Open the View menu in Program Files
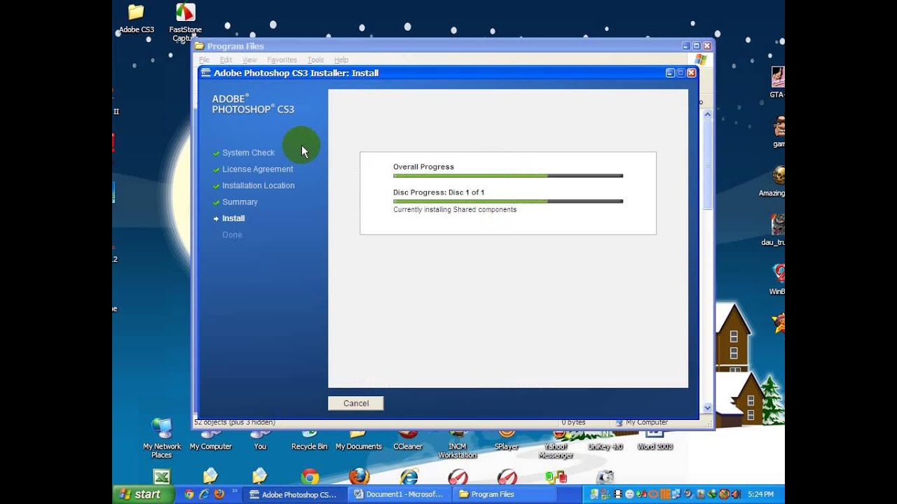 point(249,60)
